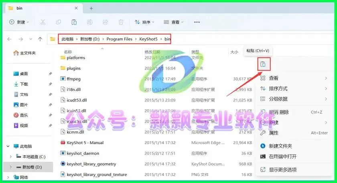Click the paste icon in context menu
The height and width of the screenshot is (183, 337).
click(x=263, y=64)
